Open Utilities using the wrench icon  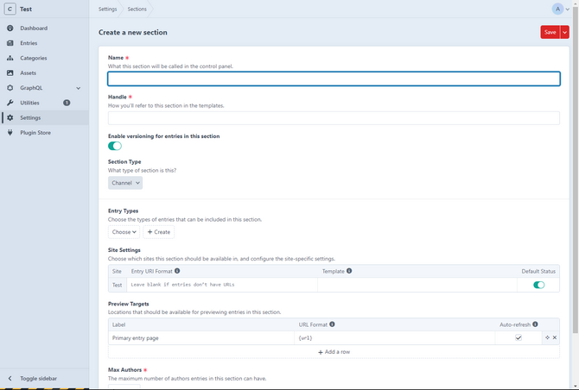pyautogui.click(x=10, y=103)
